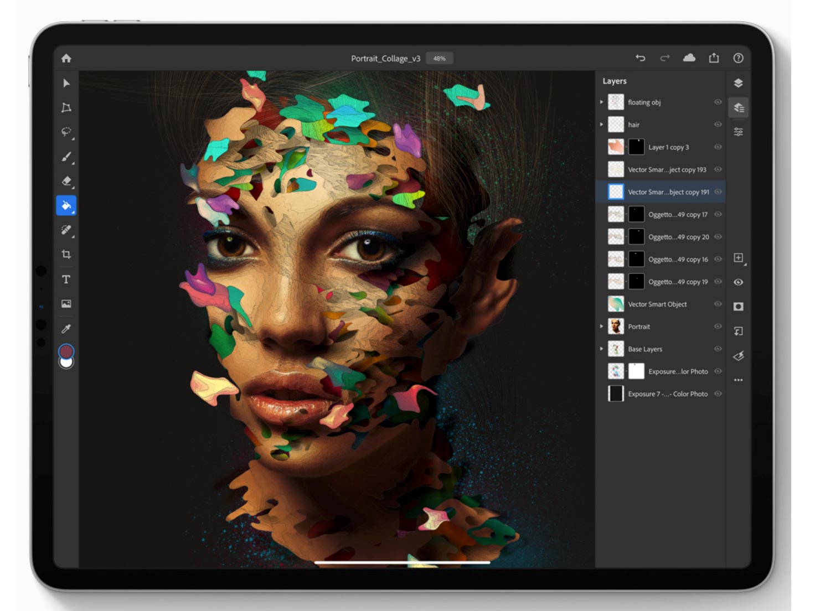Tap the Share export icon
The image size is (815, 611).
click(714, 58)
